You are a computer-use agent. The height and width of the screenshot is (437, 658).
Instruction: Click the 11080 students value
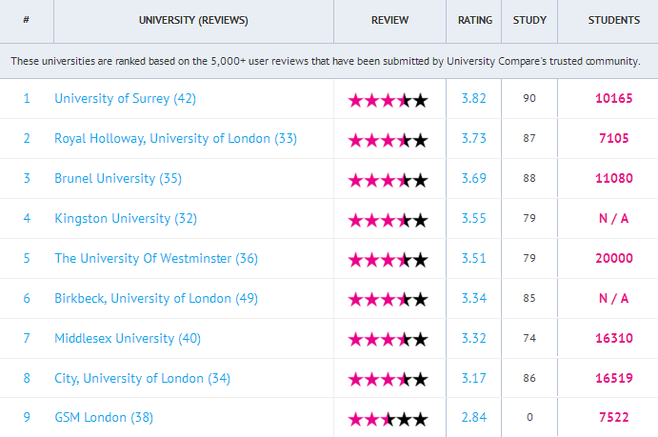tap(614, 178)
